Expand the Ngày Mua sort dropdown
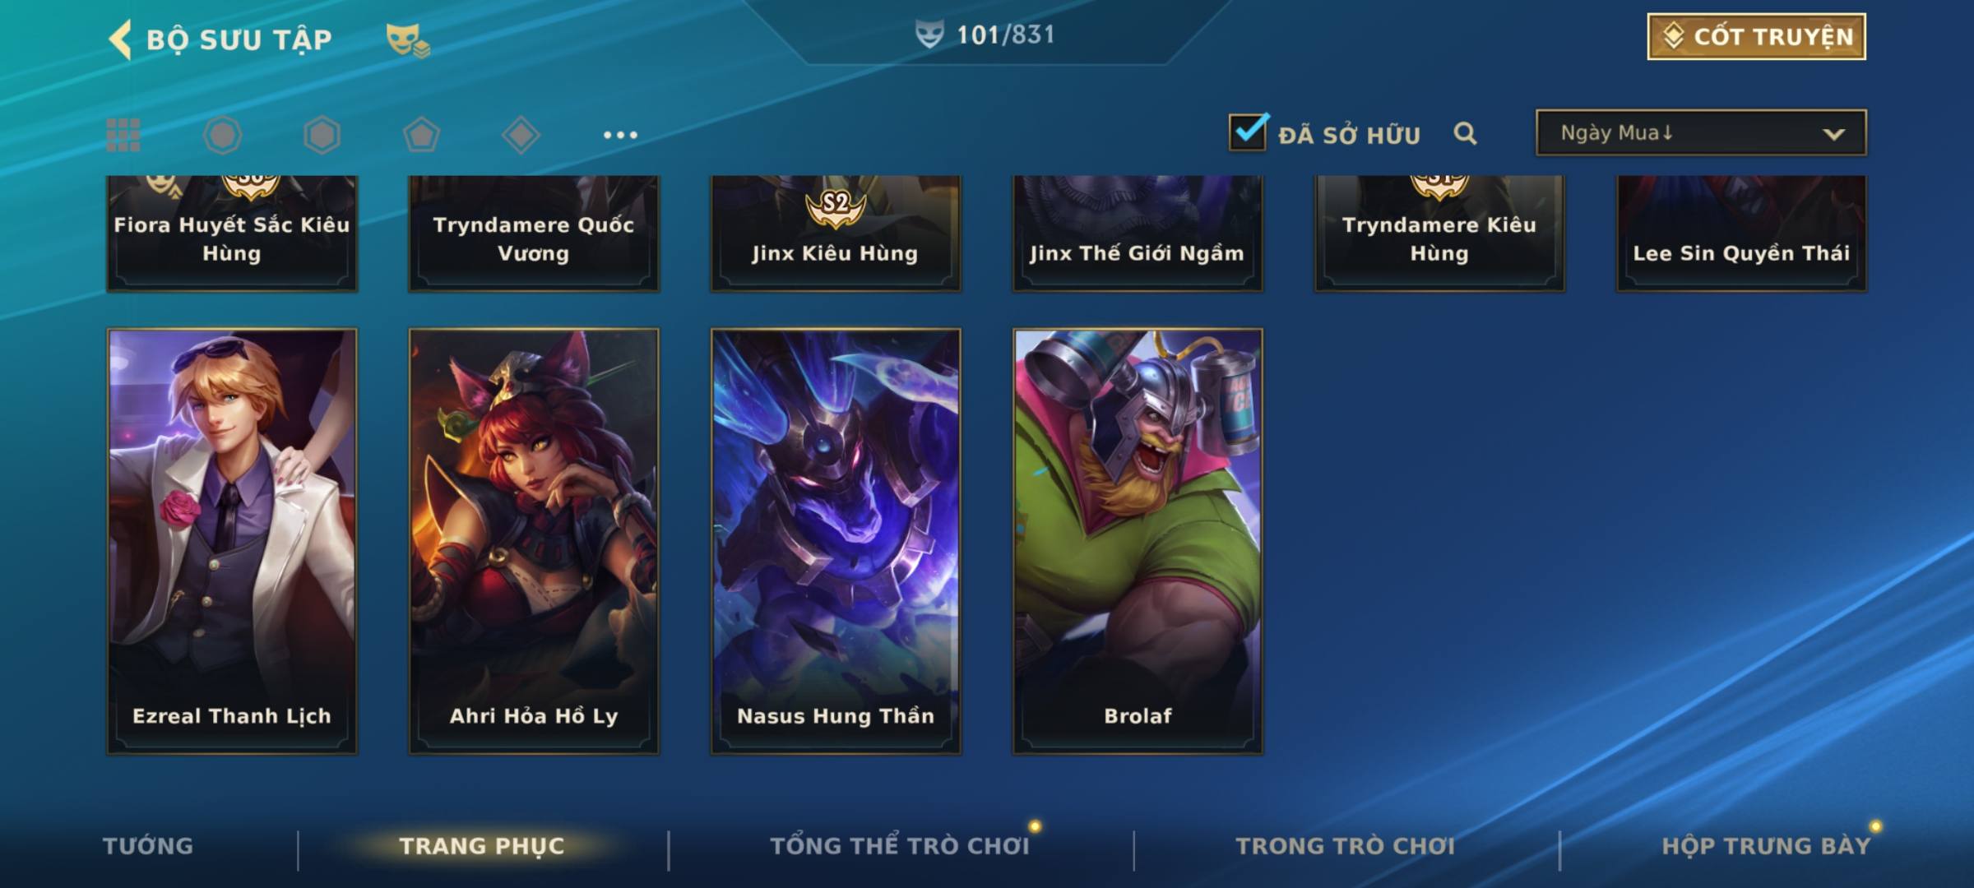Screen dimensions: 1974x888 (x=1701, y=132)
